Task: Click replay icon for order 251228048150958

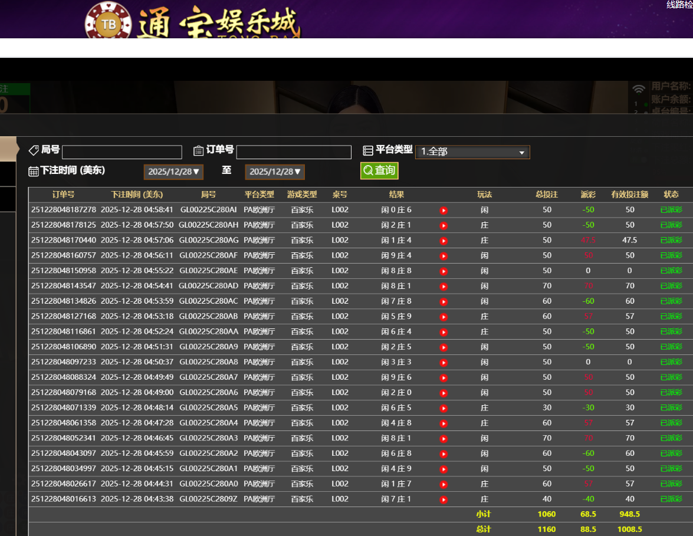Action: point(444,271)
